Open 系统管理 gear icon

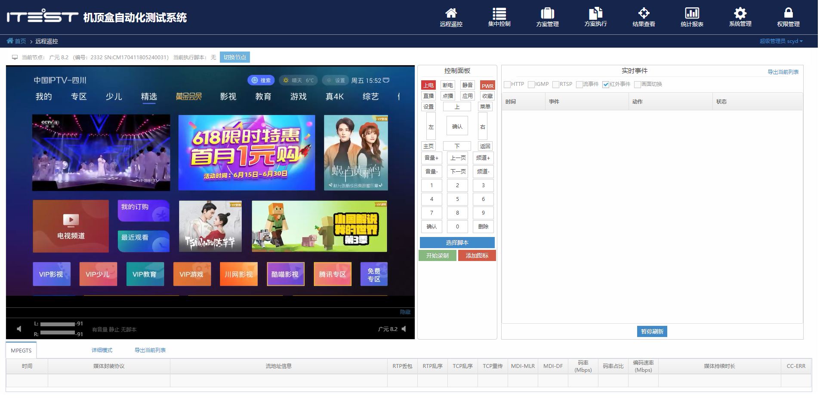coord(740,17)
